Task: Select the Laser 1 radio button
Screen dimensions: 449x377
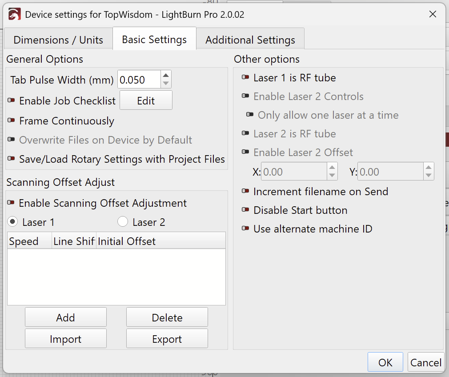Action: coord(12,221)
